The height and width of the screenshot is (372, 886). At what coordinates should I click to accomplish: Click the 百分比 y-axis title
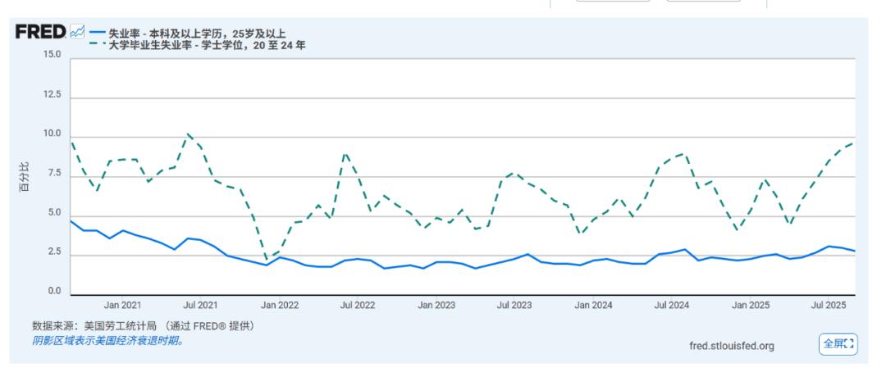24,178
